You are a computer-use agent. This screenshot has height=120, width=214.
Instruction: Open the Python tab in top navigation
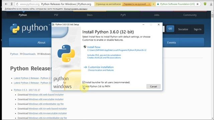click(23, 15)
